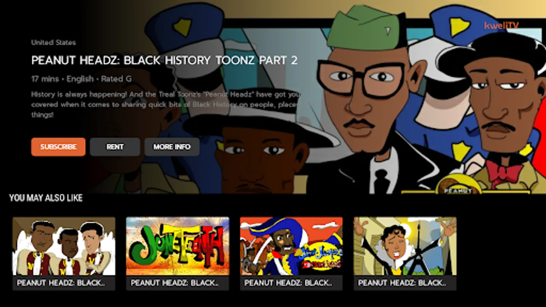
Task: Open the thumbnail with the blue-hatted general
Action: click(x=291, y=246)
